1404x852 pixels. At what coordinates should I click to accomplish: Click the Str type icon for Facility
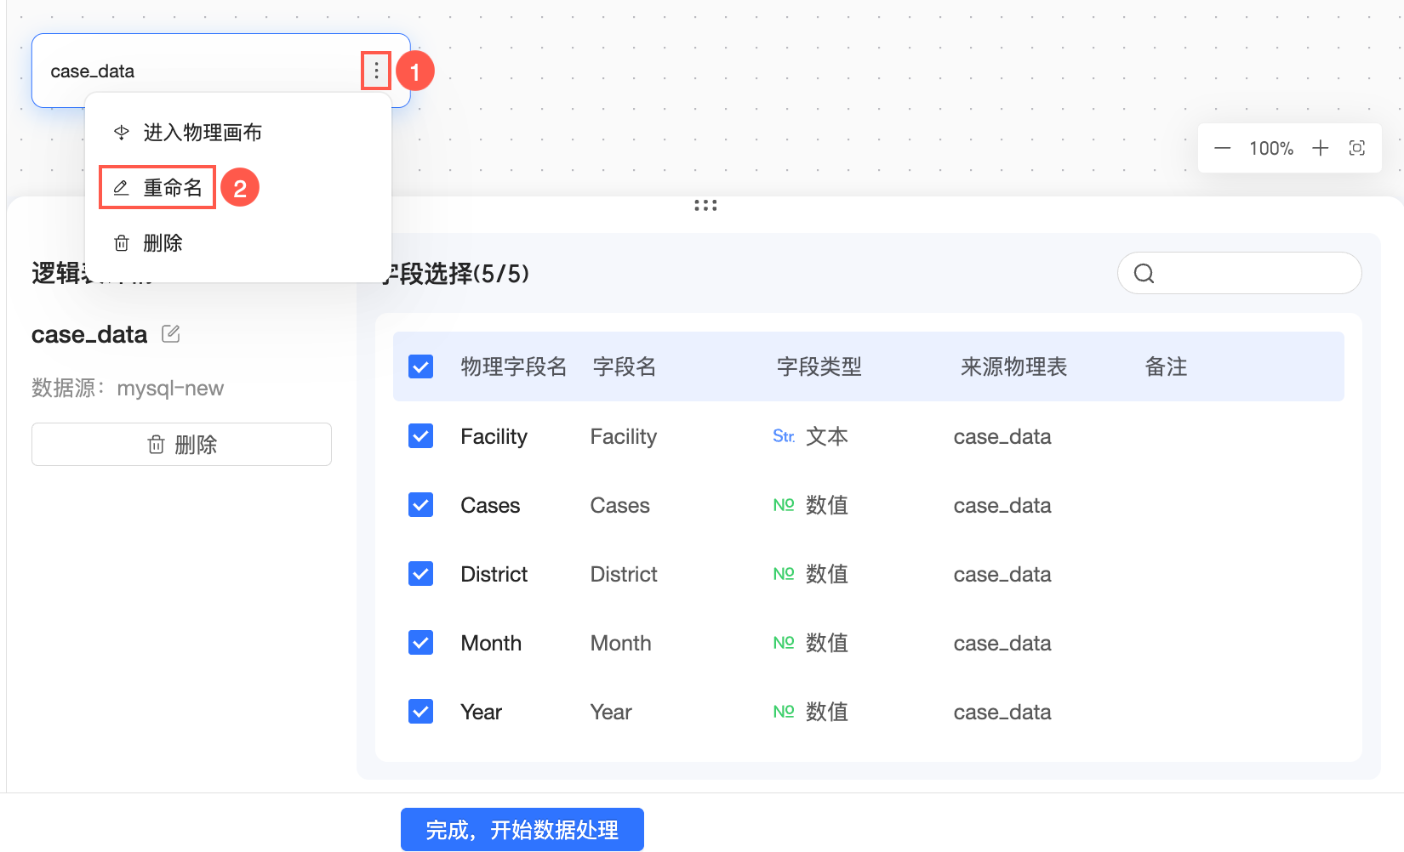784,436
